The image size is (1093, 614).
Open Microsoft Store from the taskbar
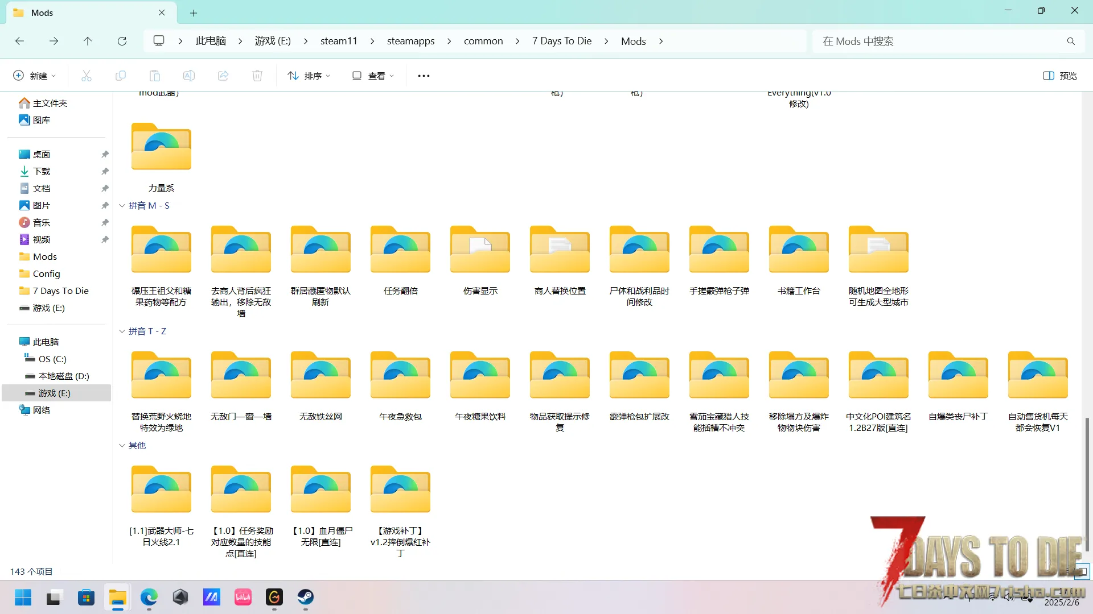tap(86, 597)
